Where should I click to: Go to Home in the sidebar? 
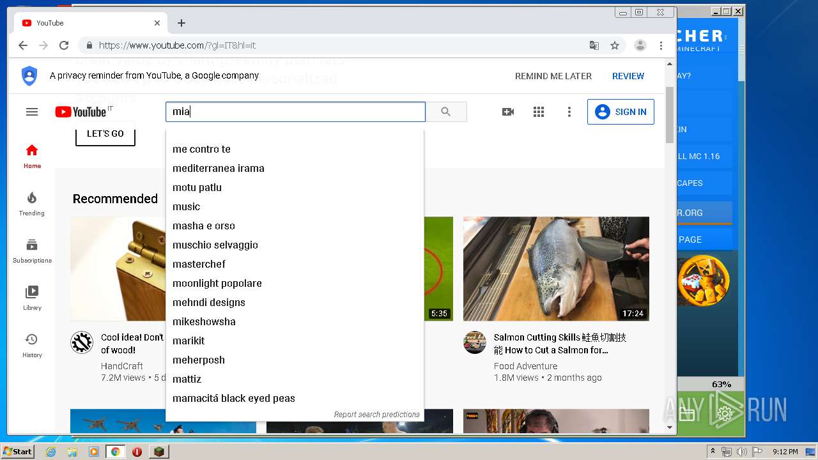click(32, 157)
